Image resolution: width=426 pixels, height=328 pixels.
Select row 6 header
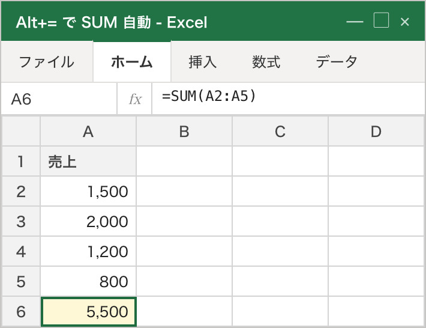pyautogui.click(x=21, y=311)
